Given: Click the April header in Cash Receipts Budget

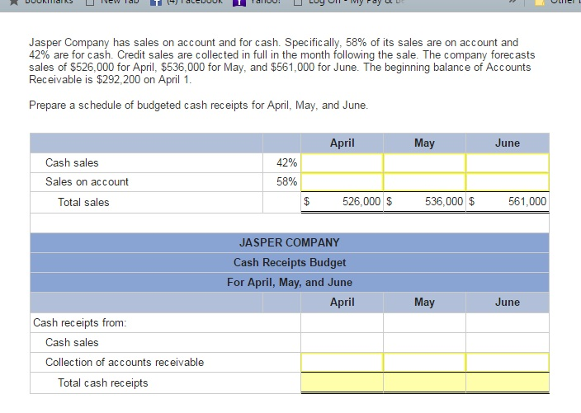Looking at the screenshot, I should point(342,303).
